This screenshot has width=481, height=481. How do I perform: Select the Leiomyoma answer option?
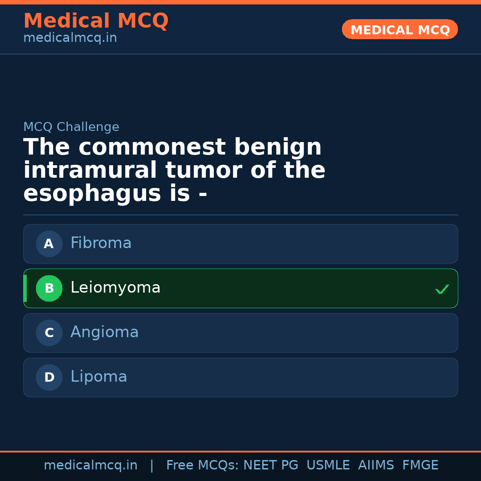[x=240, y=288]
